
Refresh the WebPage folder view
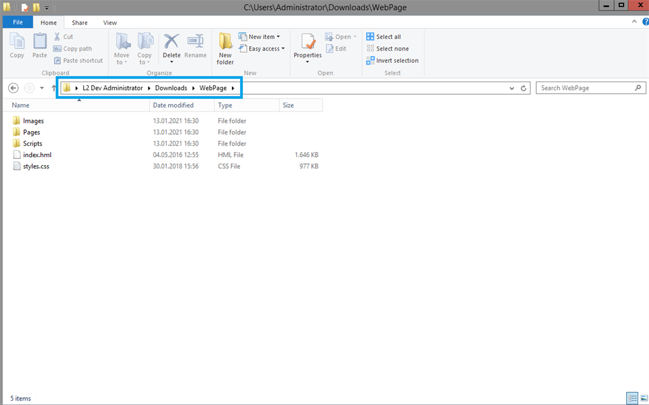click(x=524, y=89)
